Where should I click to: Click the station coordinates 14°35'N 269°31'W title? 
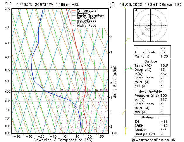pyautogui.click(x=35, y=5)
